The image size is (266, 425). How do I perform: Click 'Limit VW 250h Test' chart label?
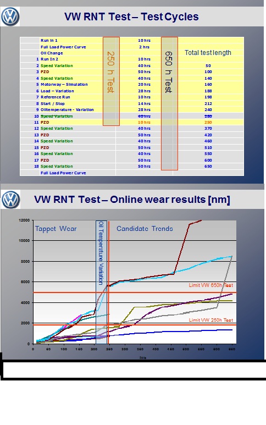pyautogui.click(x=210, y=320)
